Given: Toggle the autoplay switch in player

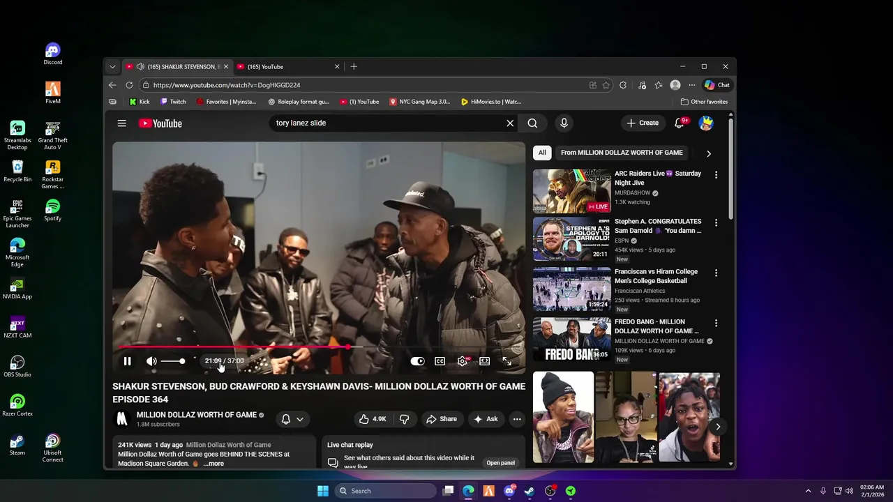Looking at the screenshot, I should [417, 361].
